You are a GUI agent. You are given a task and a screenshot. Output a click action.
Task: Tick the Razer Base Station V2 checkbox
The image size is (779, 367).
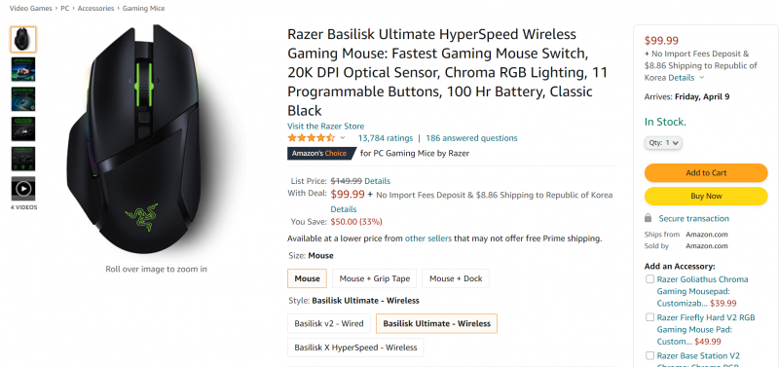(649, 355)
